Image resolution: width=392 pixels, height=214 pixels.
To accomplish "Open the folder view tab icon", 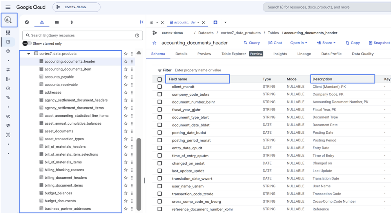I will [57, 22].
